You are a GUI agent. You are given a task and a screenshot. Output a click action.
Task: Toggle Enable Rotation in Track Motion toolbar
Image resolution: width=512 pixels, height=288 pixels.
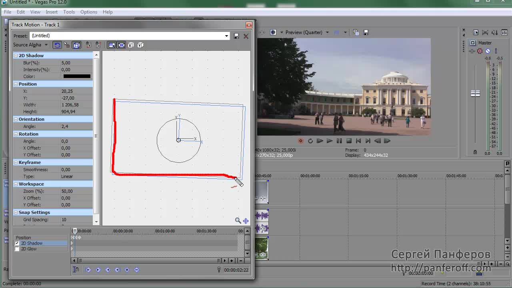tap(57, 45)
